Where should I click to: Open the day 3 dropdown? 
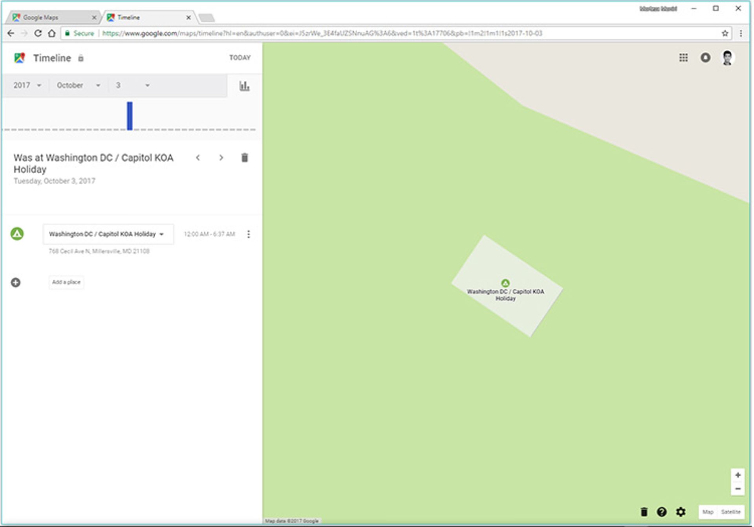[132, 85]
